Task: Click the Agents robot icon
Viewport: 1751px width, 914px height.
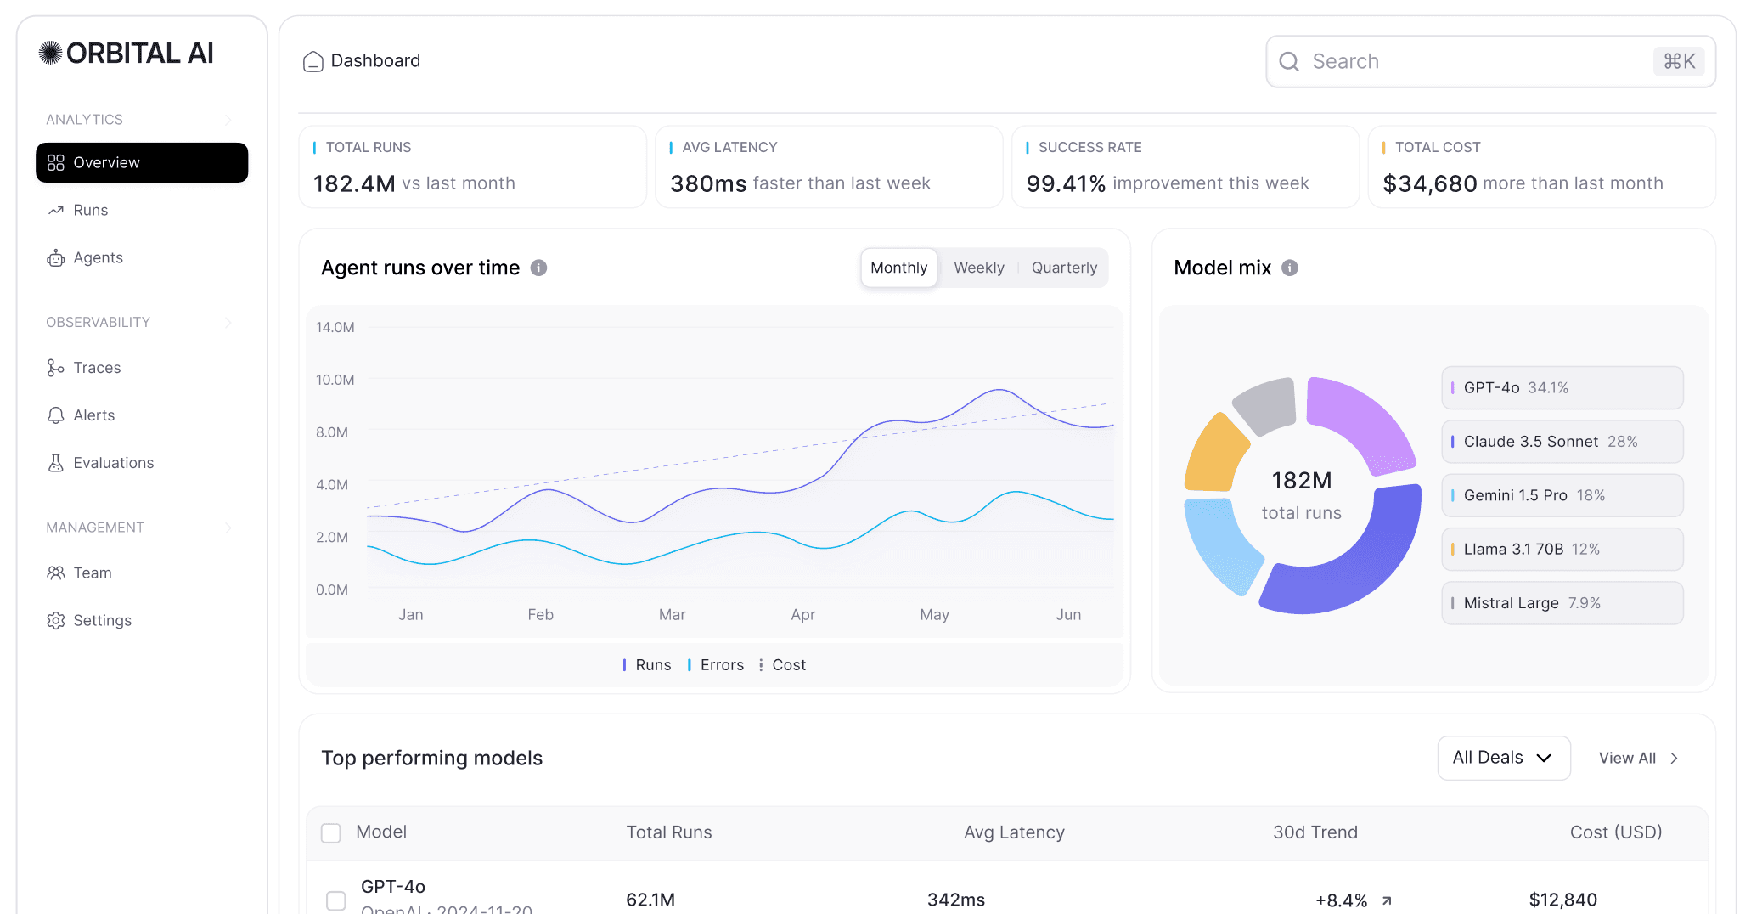Action: (56, 258)
